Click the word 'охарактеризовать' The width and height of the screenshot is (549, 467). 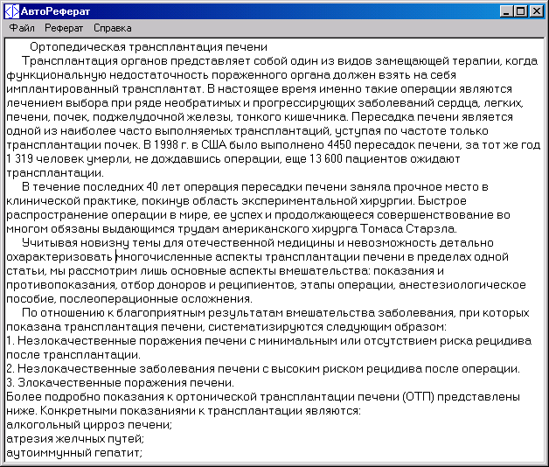click(59, 257)
